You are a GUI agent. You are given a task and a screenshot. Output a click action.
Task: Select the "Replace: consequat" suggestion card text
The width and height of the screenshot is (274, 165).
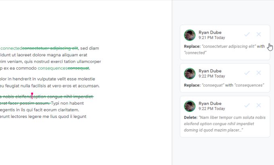[x=224, y=85]
